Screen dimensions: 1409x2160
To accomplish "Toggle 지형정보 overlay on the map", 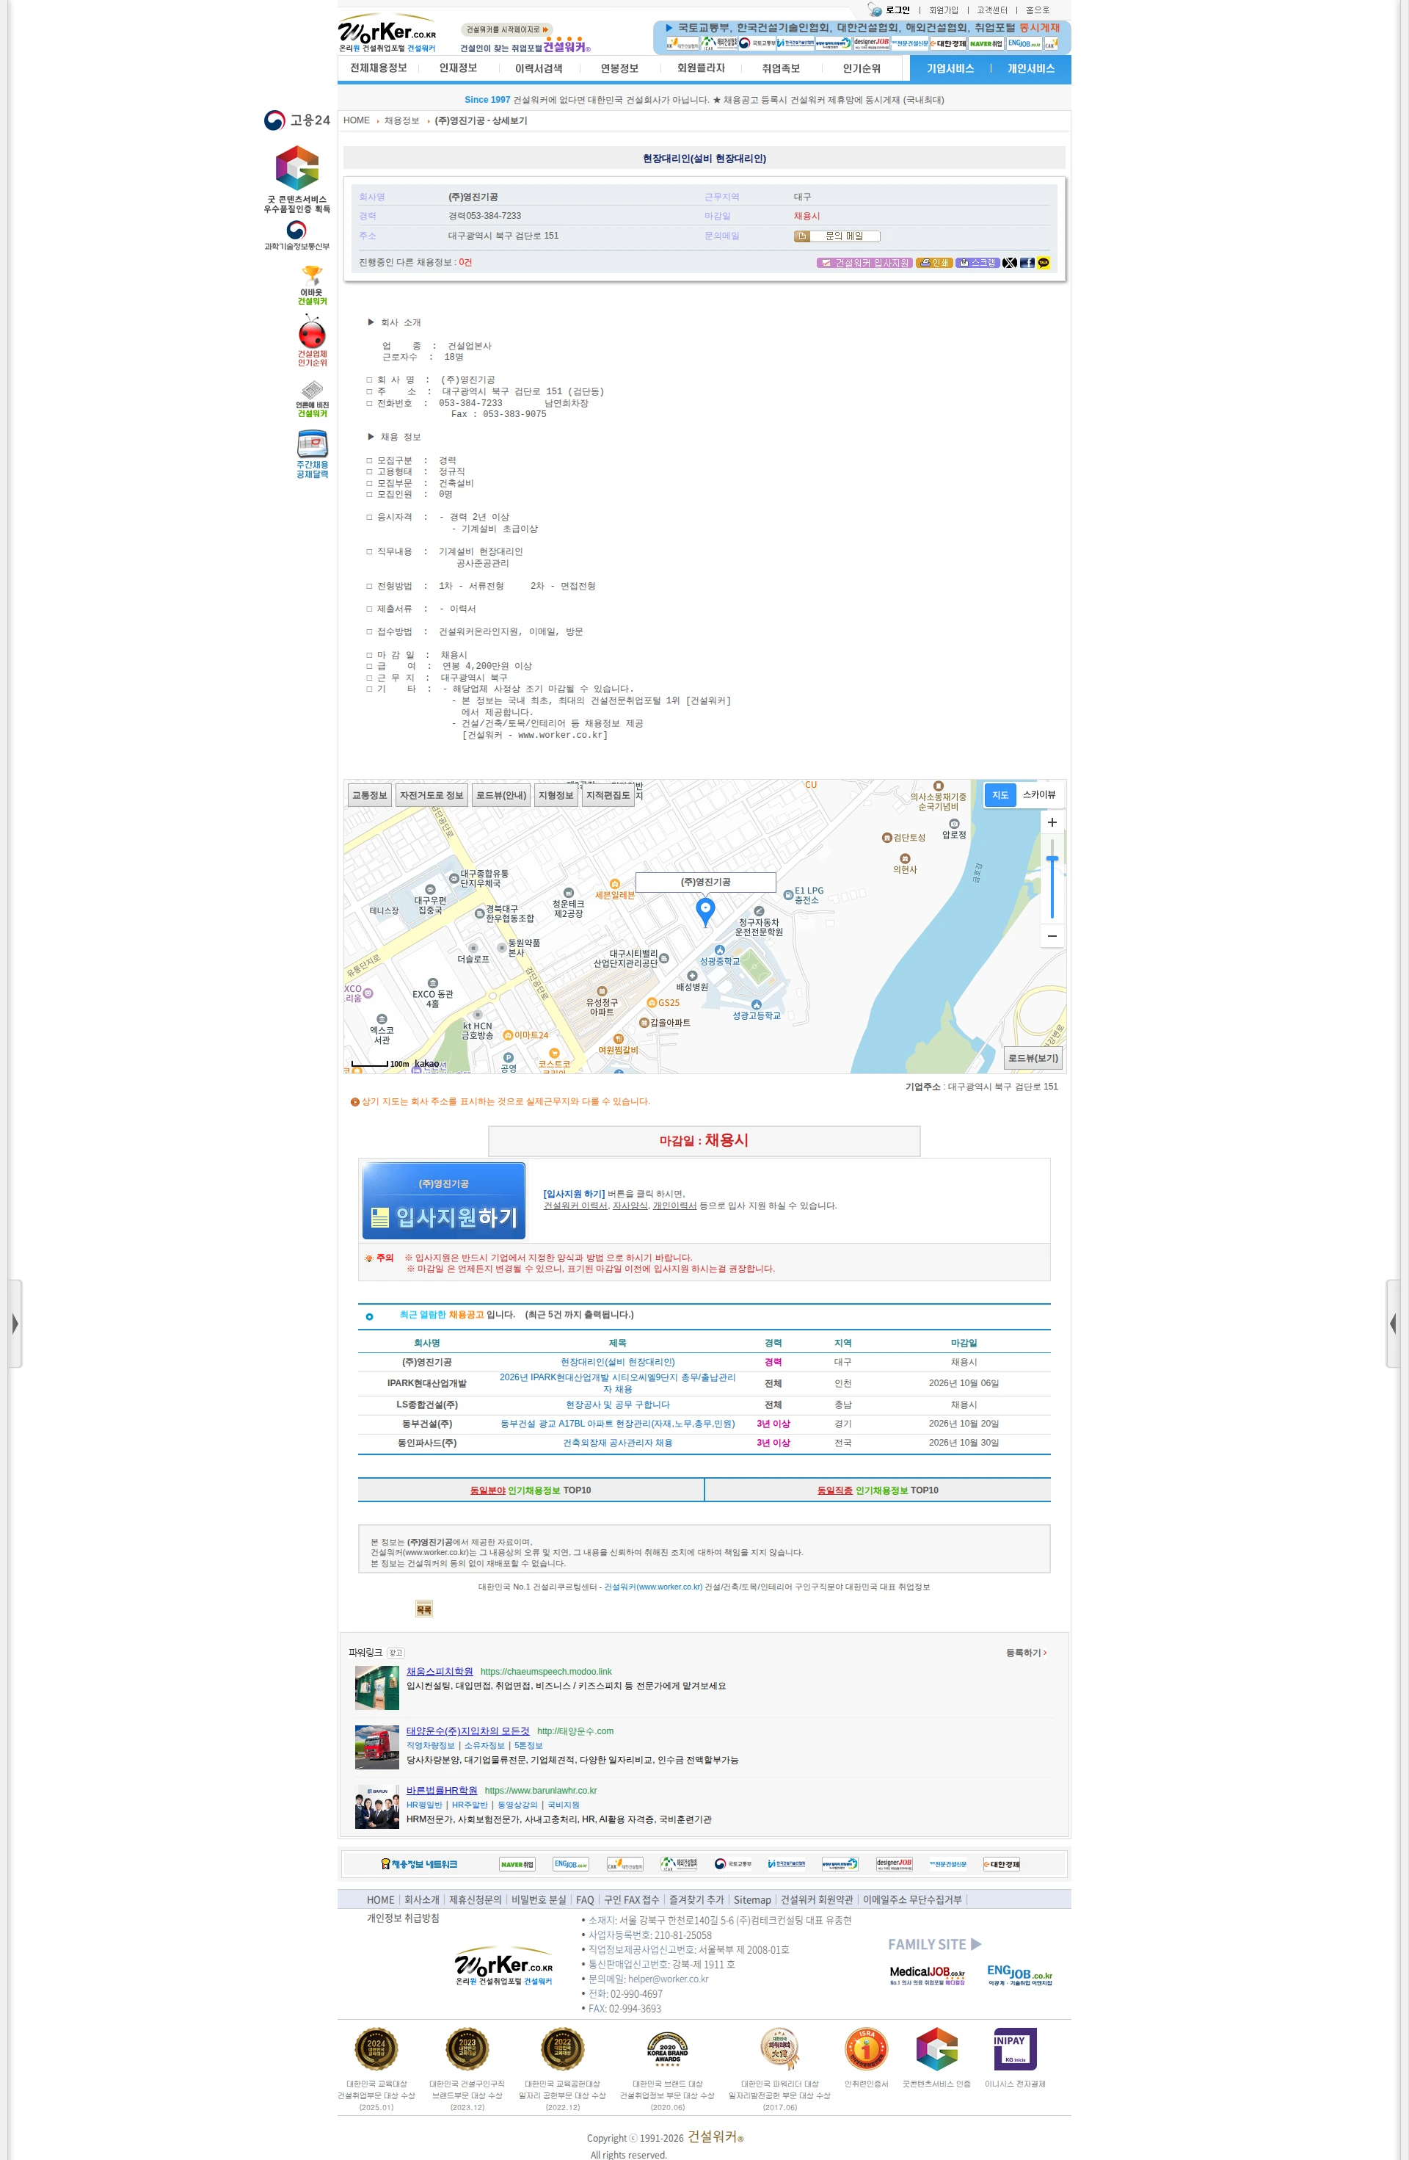I will pyautogui.click(x=556, y=795).
